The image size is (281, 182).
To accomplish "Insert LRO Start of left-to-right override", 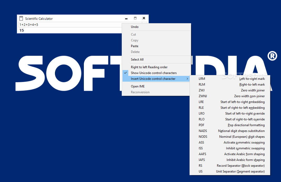I will tap(230, 114).
